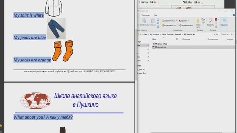Collapse the ribbon using the chevron
Screen dimensions: 237x133
pyautogui.click(x=231, y=15)
